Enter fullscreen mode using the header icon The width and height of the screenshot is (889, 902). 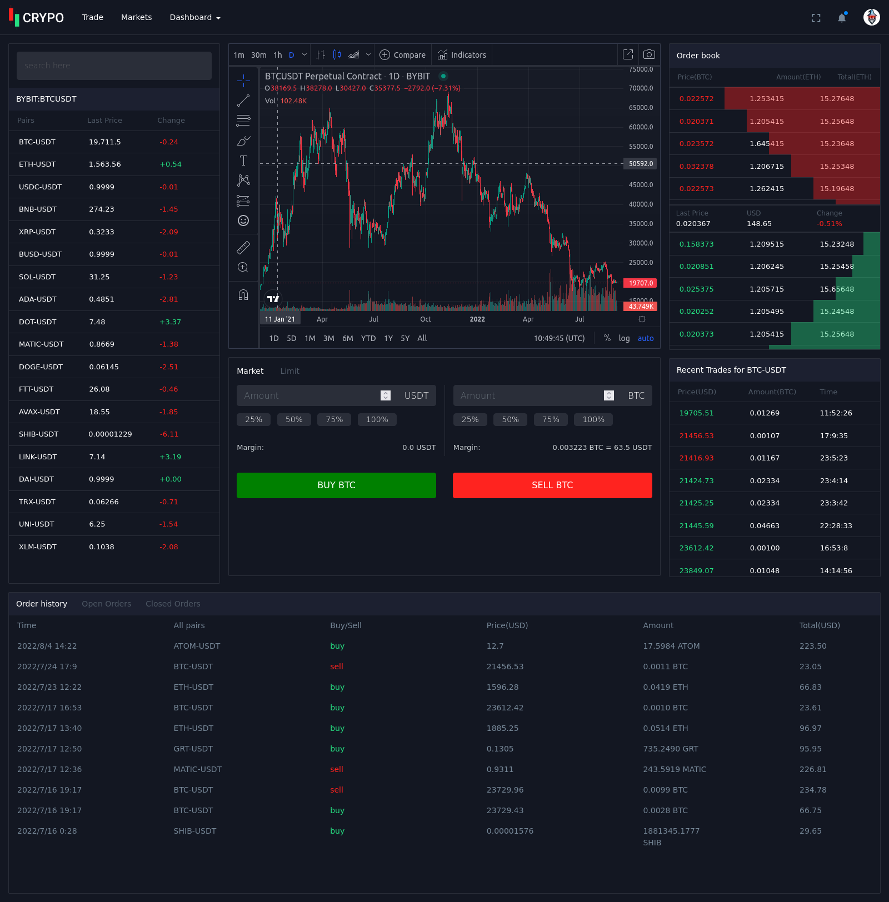[816, 18]
